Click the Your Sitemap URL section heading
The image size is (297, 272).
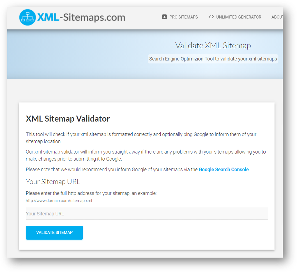click(x=53, y=182)
